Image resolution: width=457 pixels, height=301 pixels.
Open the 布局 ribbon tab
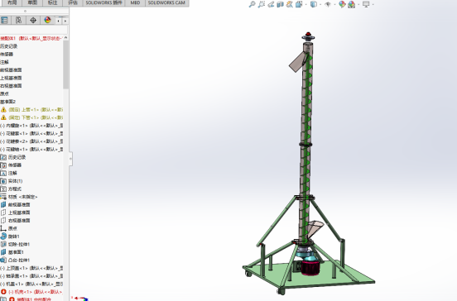(12, 2)
